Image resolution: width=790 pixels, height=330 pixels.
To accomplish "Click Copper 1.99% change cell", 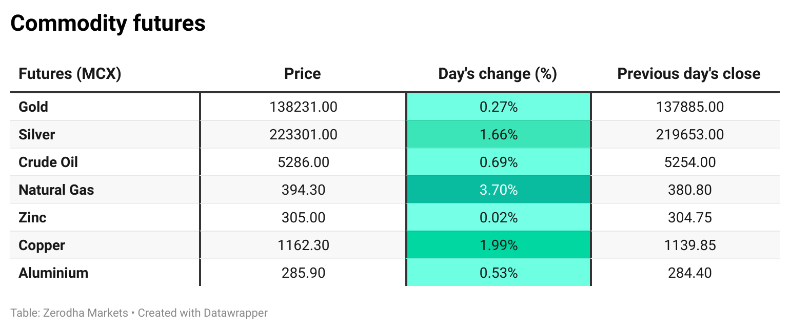I will coord(498,245).
